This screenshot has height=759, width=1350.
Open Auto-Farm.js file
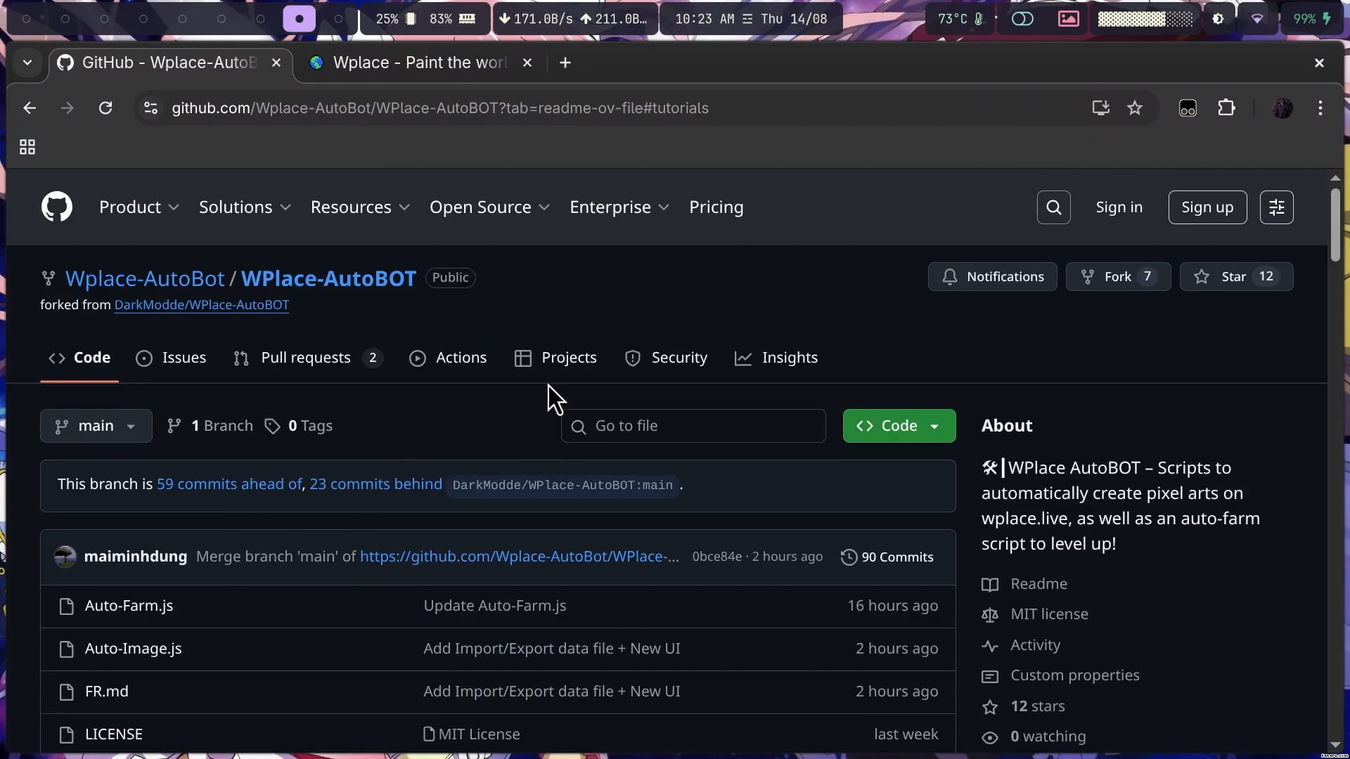(129, 606)
